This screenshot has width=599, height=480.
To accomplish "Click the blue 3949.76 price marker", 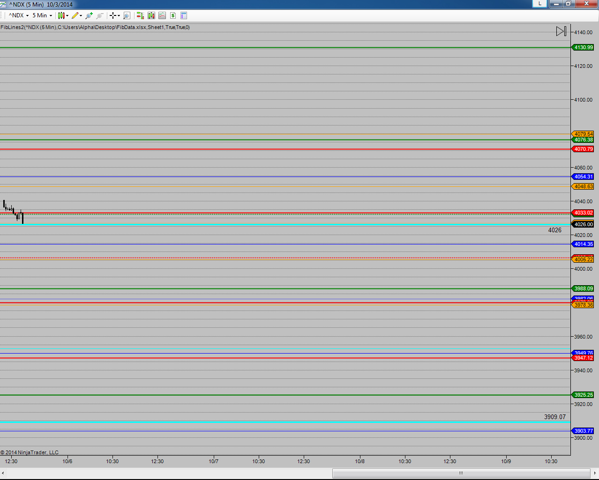I will tap(583, 353).
